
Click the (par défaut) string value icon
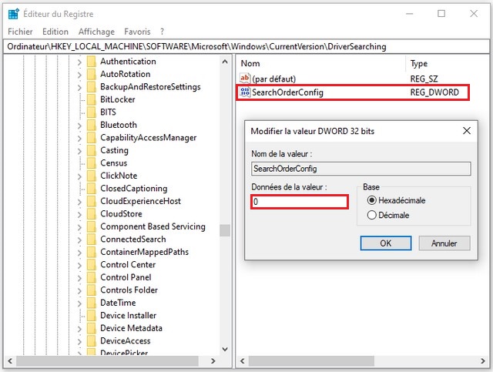point(246,79)
